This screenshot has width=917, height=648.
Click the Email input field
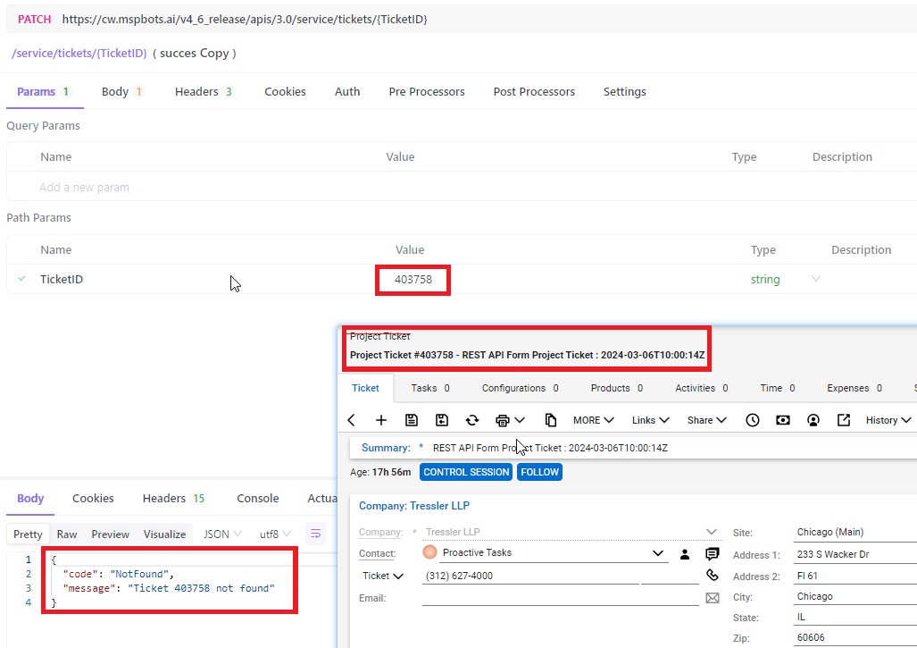(560, 597)
